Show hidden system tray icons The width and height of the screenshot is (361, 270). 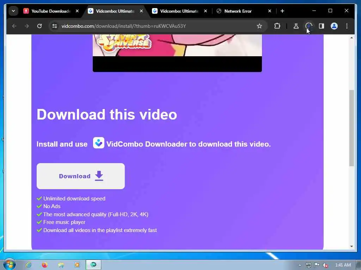(x=300, y=265)
